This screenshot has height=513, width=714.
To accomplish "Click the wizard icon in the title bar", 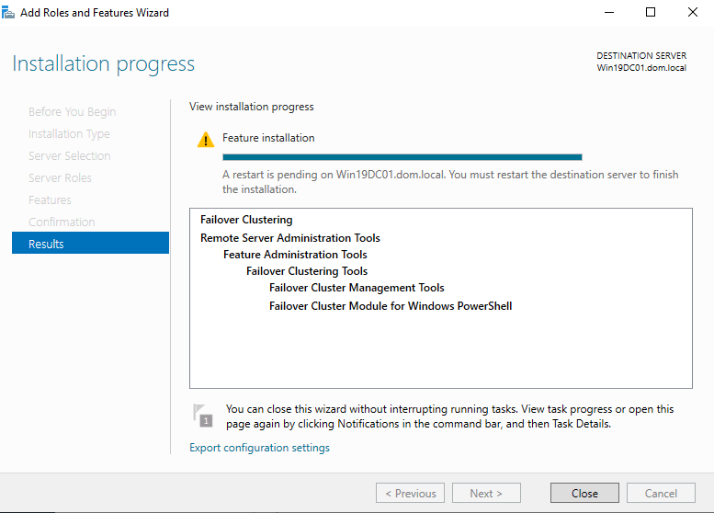I will click(x=9, y=13).
